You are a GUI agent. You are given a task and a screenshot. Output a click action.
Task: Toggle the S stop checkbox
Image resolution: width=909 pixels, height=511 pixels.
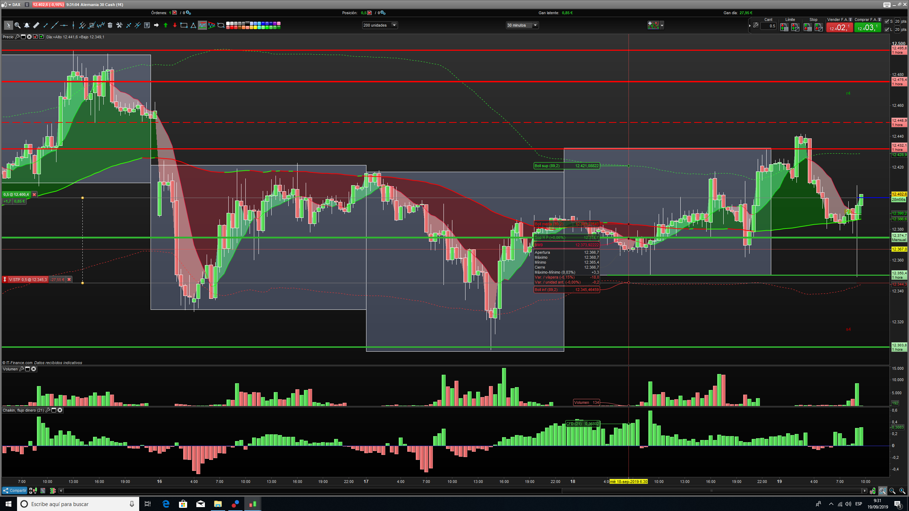coord(887,21)
